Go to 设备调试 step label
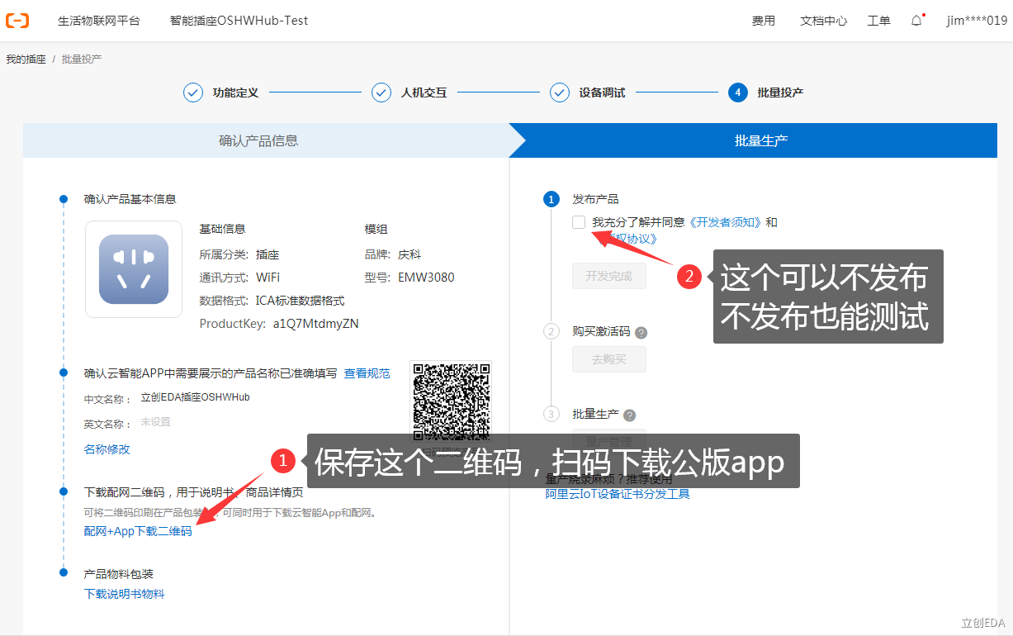 click(x=602, y=93)
